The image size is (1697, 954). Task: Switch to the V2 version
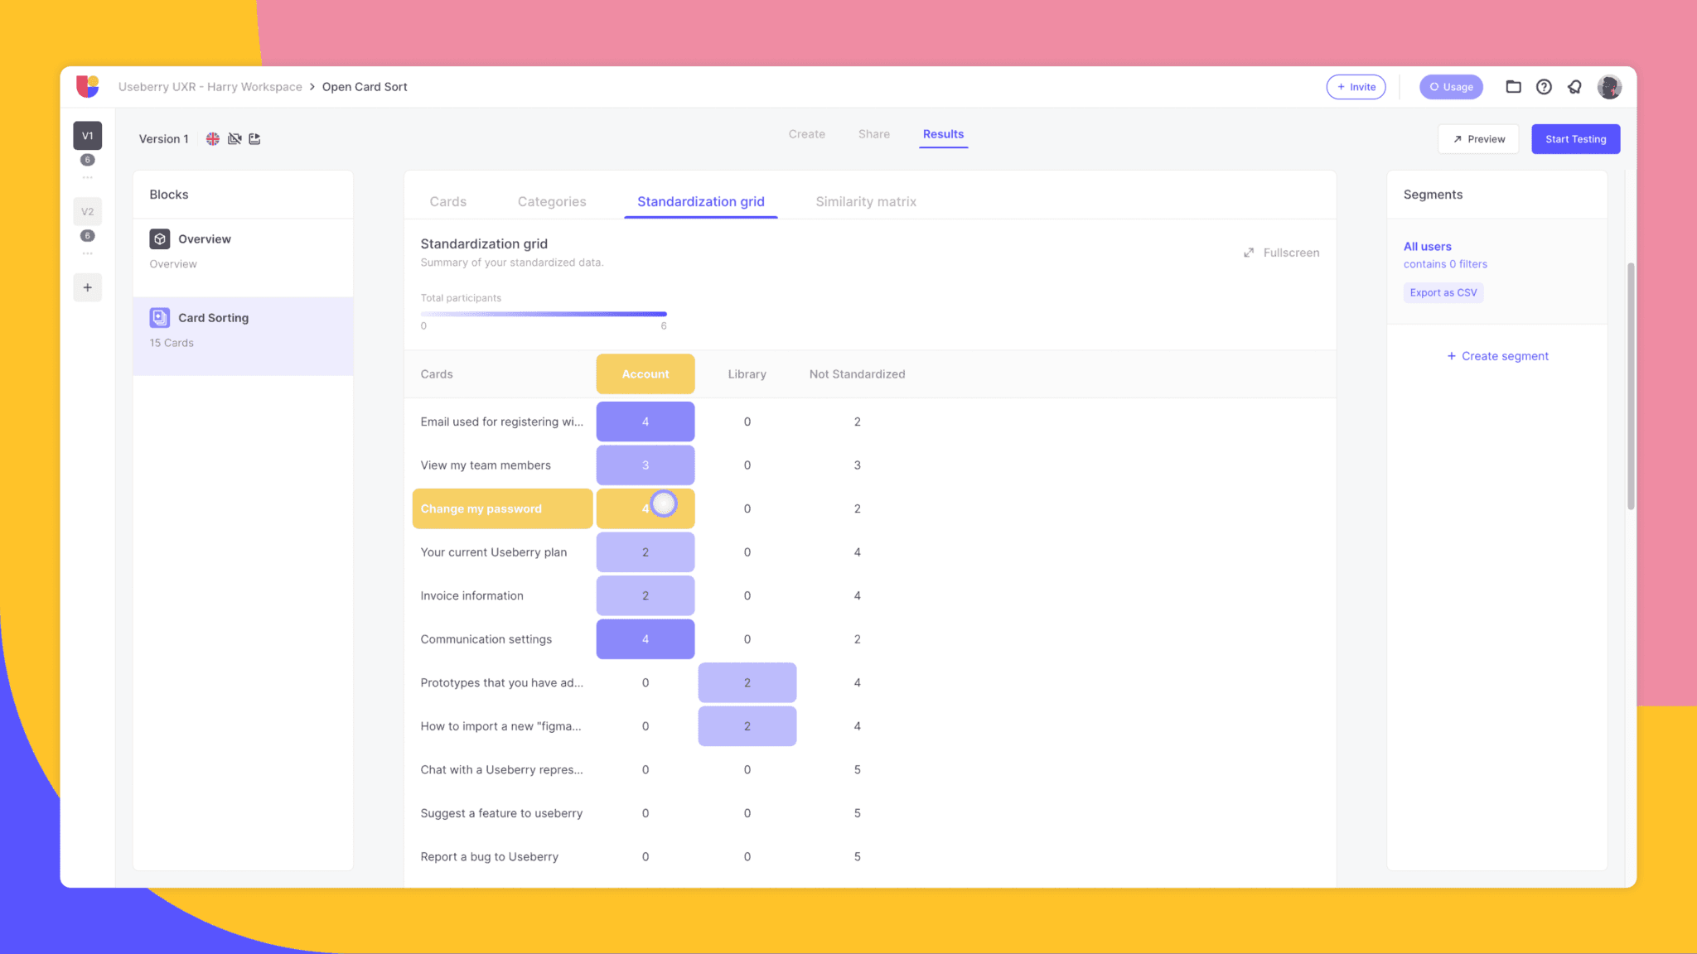tap(87, 212)
